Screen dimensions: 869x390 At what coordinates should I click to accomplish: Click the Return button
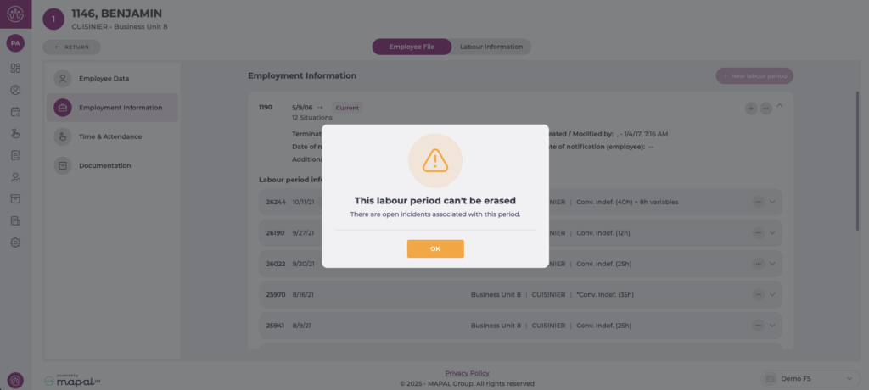coord(71,47)
